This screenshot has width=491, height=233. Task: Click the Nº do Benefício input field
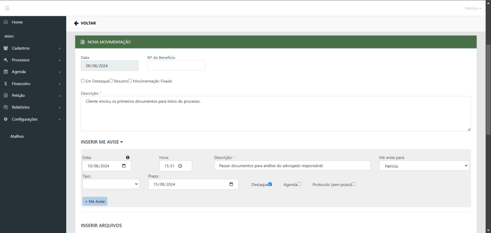pos(176,66)
